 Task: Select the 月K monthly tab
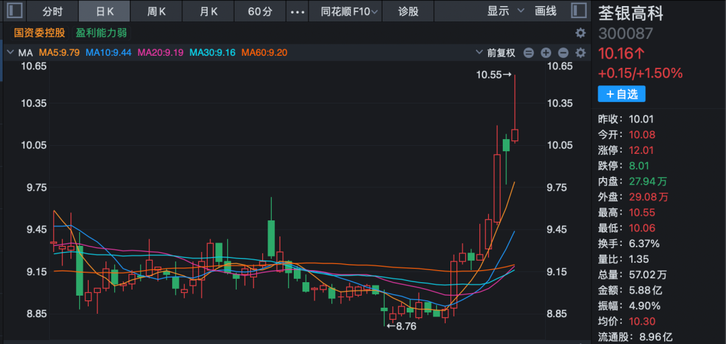[x=209, y=11]
